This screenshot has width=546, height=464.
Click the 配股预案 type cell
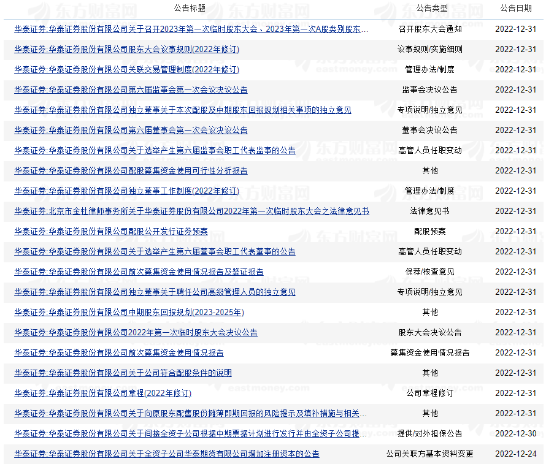tap(430, 231)
